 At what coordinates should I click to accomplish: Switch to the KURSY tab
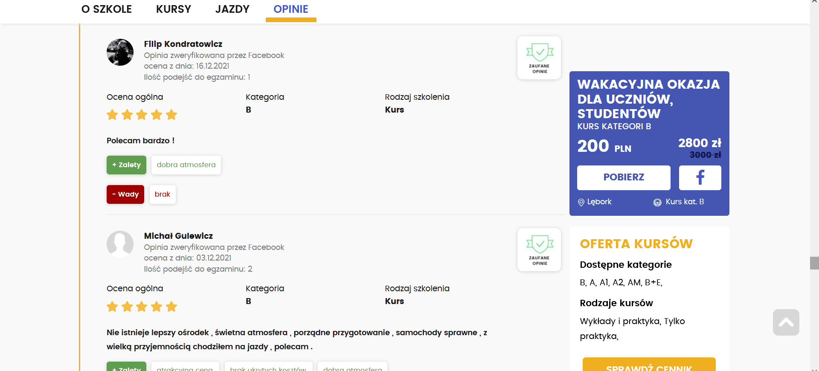tap(174, 9)
